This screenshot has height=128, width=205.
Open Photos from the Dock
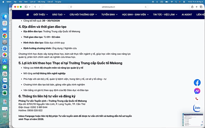[x=5, y=55]
